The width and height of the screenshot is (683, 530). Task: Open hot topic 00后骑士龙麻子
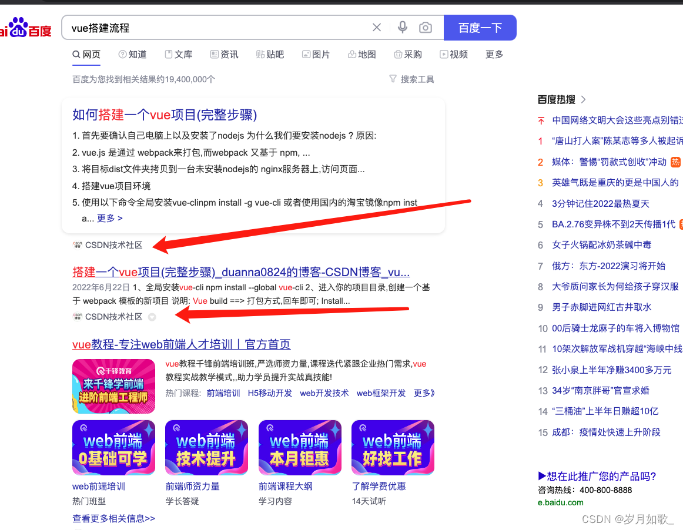click(615, 328)
